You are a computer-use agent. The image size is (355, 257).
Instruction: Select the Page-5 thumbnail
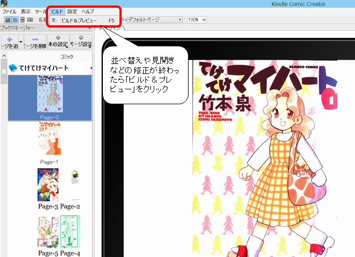coord(48,232)
